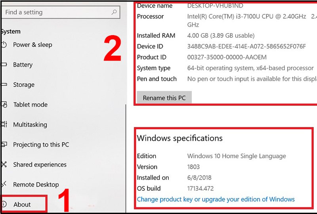This screenshot has height=214, width=317.
Task: Click the Version label
Action: [147, 167]
